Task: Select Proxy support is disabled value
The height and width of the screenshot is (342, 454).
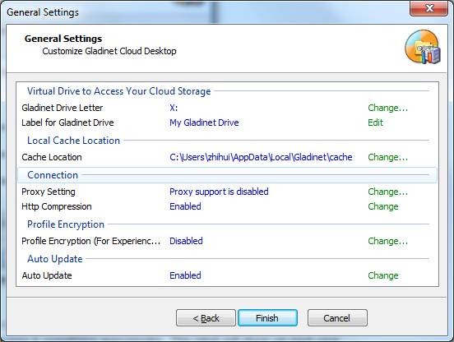Action: [x=219, y=192]
